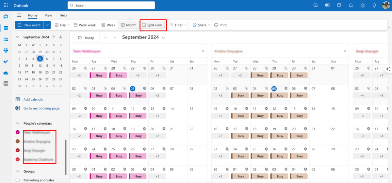Click the hamburger menu to collapse navigation pane
Screen dimensions: 392x183
coord(19,15)
